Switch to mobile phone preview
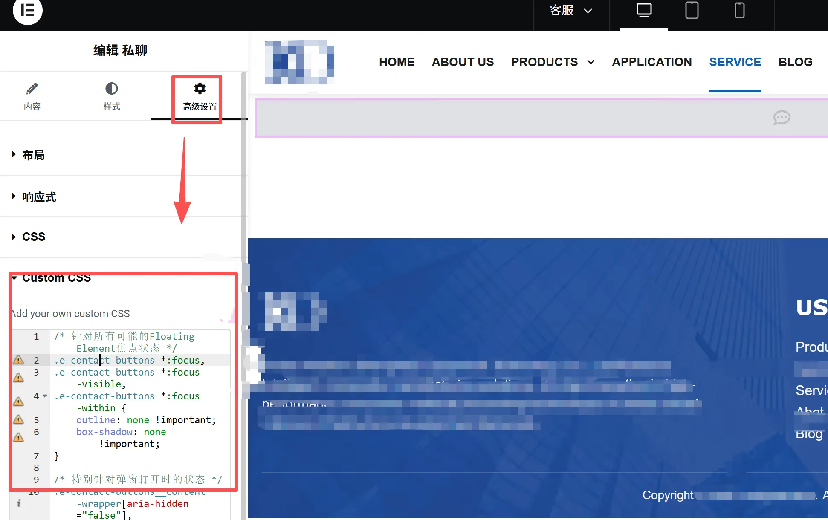This screenshot has width=828, height=520. click(740, 10)
